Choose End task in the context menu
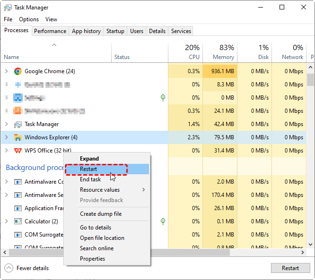Viewport: 315px width, 280px height. (107, 179)
